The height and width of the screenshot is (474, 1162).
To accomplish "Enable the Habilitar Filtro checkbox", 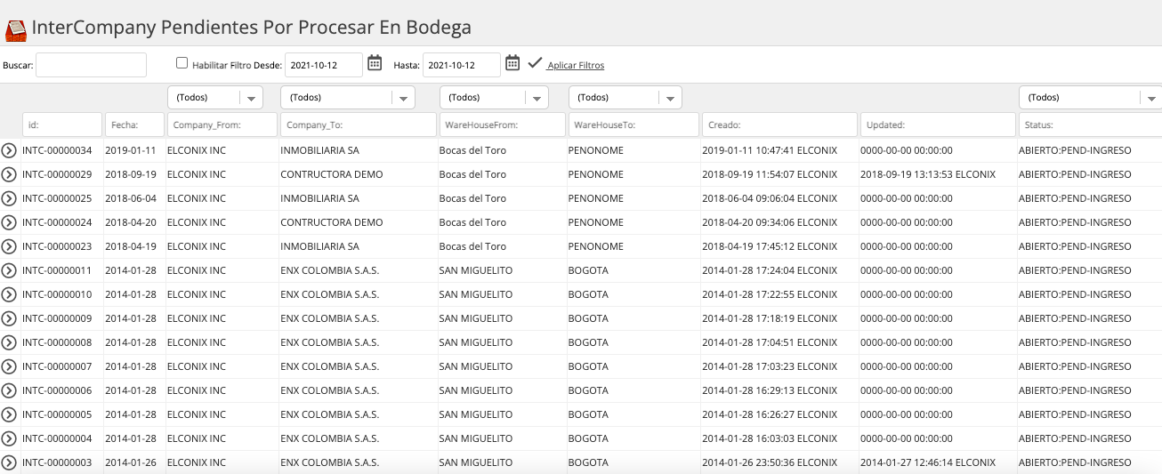I will tap(182, 63).
